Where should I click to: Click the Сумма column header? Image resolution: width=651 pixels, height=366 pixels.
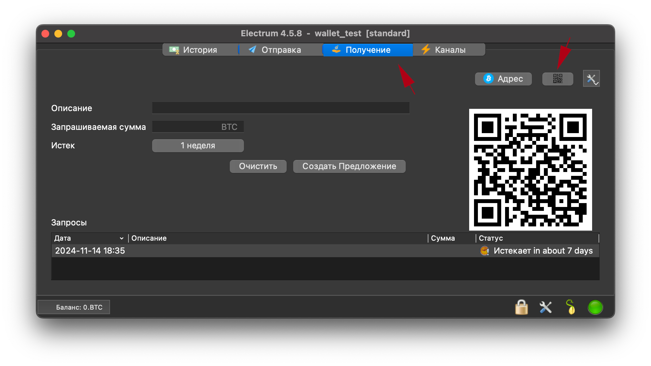tap(452, 238)
